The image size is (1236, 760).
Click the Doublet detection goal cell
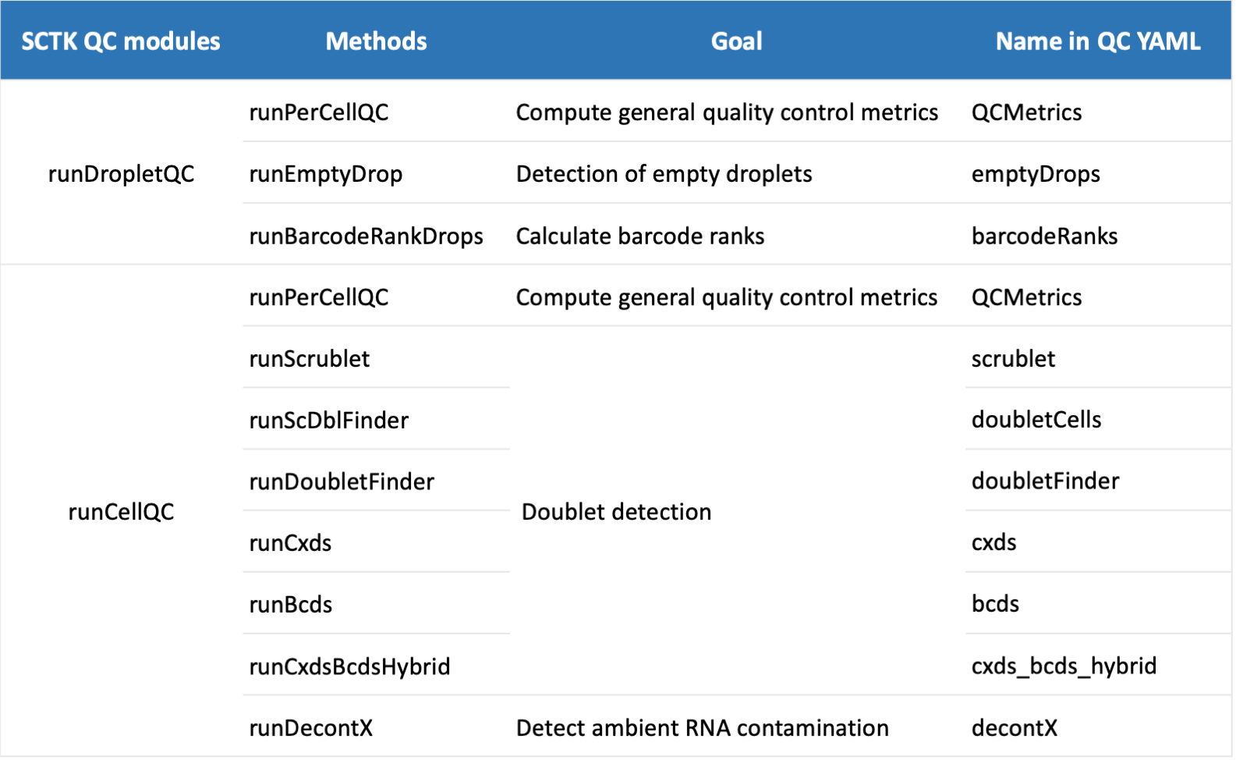pos(616,511)
